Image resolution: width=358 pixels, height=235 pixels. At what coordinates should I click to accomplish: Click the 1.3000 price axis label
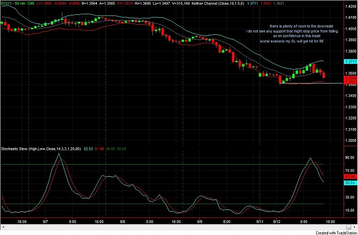tap(351, 141)
